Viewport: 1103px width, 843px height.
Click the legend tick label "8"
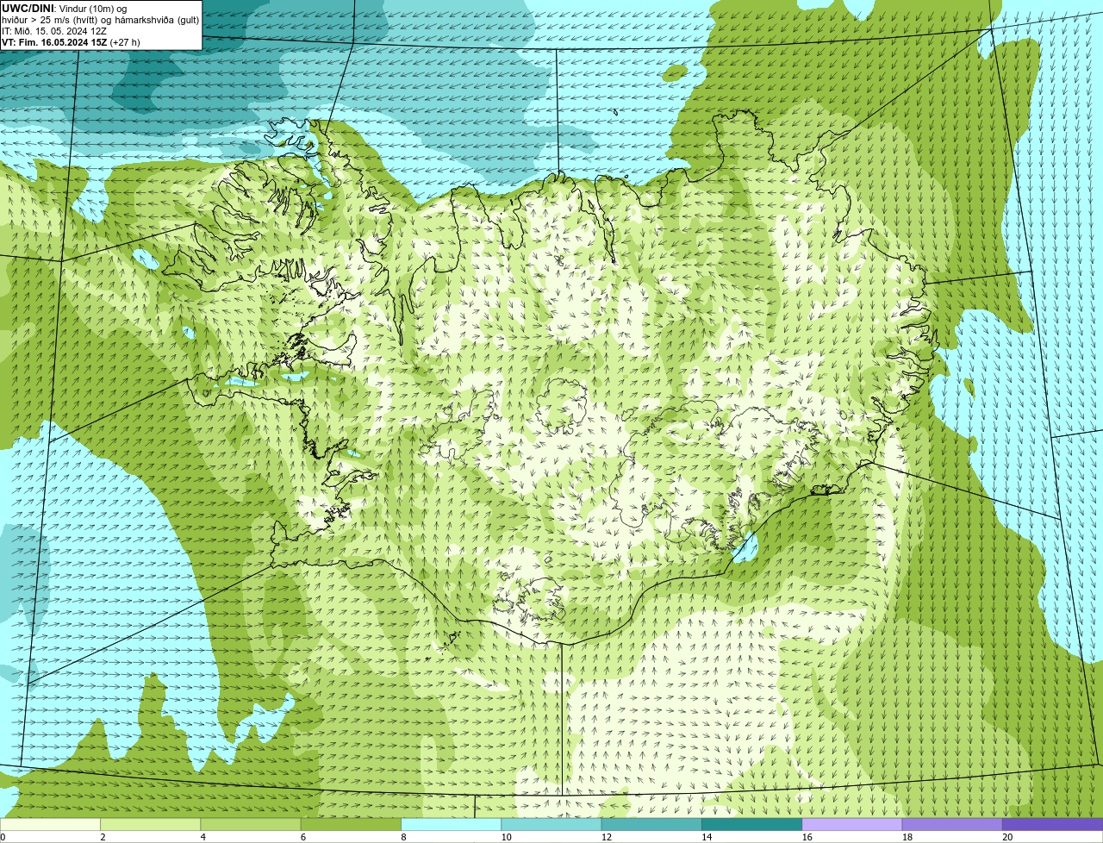403,837
